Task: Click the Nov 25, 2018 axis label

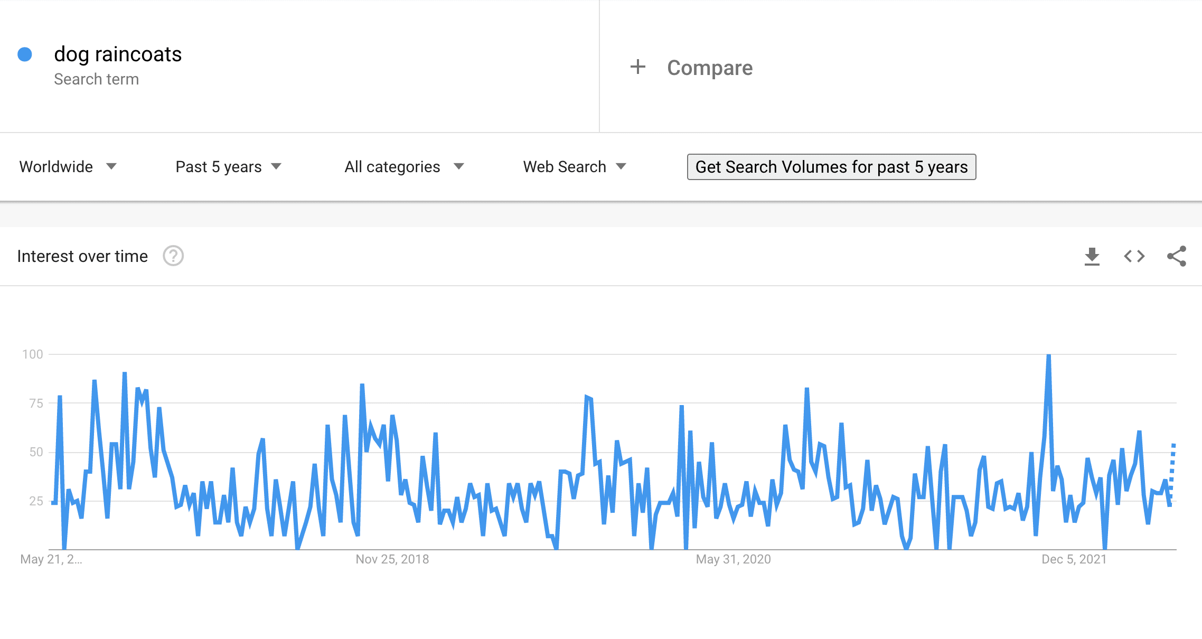Action: [x=392, y=559]
